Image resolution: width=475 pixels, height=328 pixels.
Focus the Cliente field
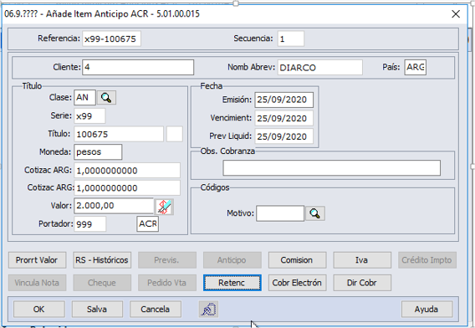tap(138, 67)
